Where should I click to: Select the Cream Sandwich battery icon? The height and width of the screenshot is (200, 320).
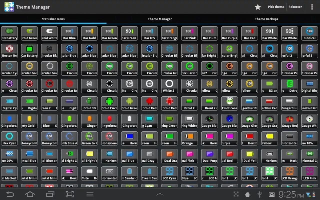pyautogui.click(x=149, y=173)
